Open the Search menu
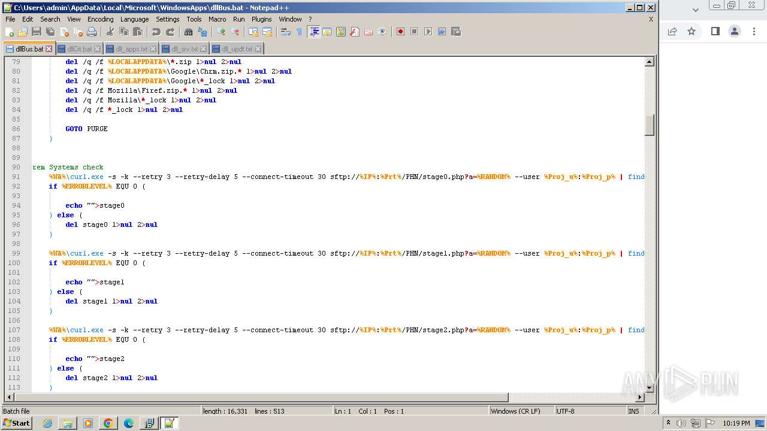Viewport: 767px width, 431px height. click(x=50, y=19)
